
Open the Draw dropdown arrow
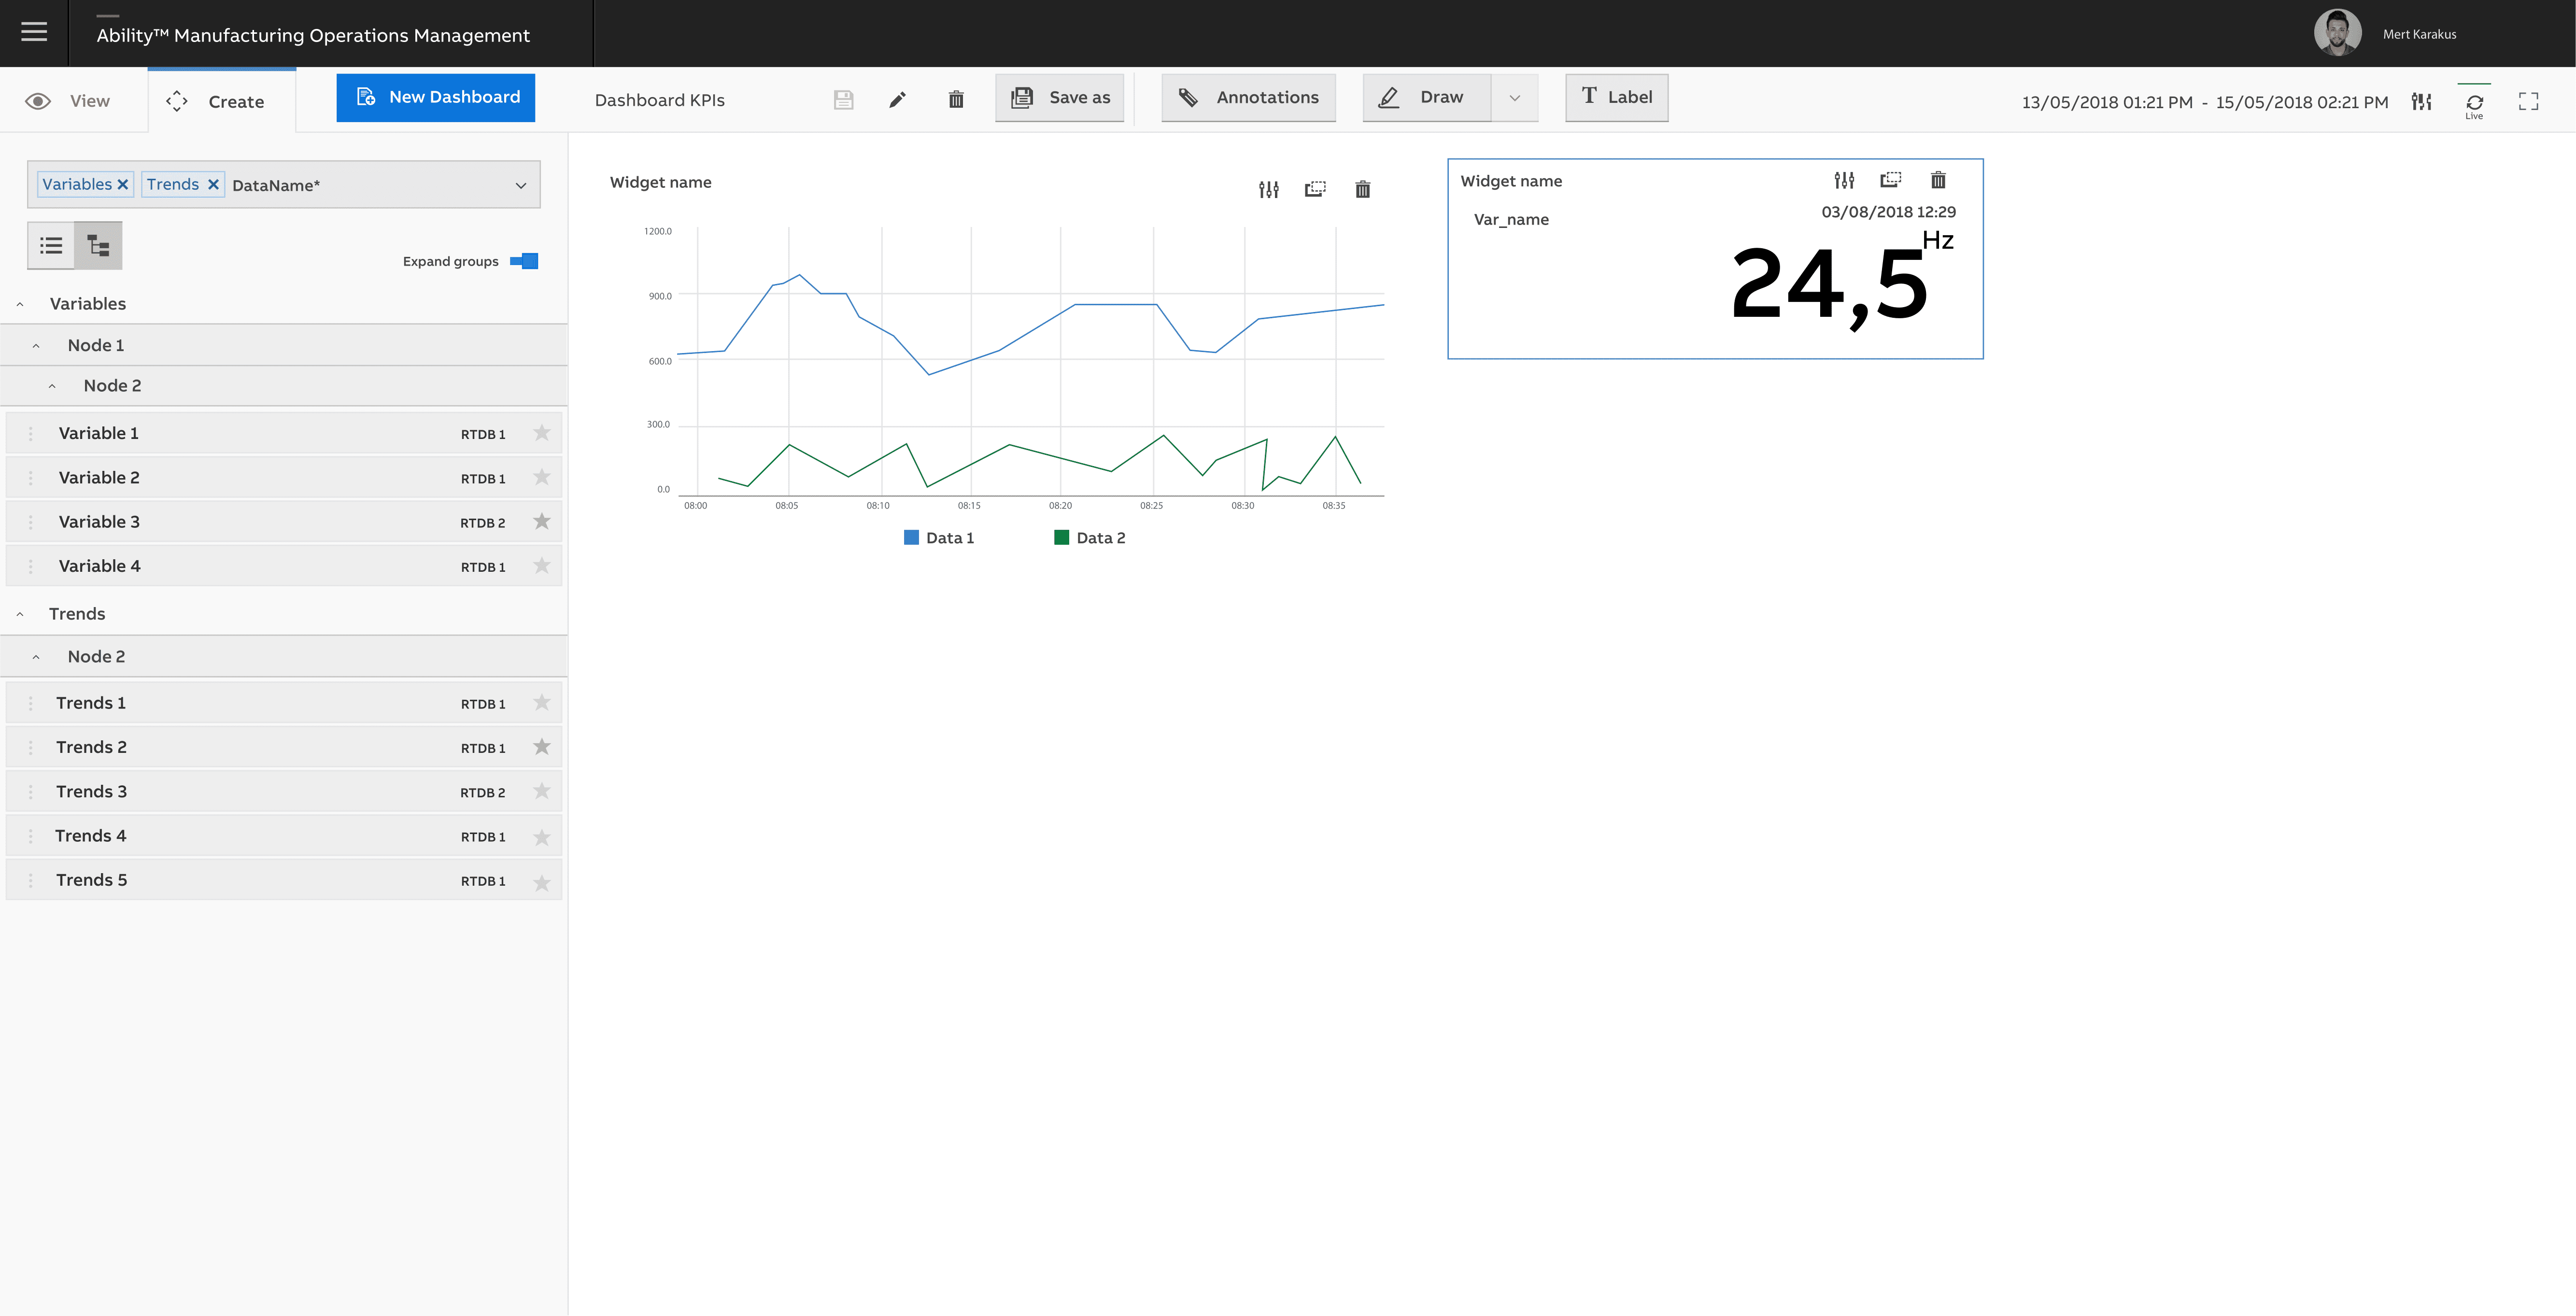click(x=1514, y=98)
